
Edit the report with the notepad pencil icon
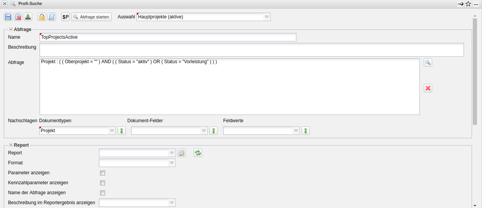point(181,153)
